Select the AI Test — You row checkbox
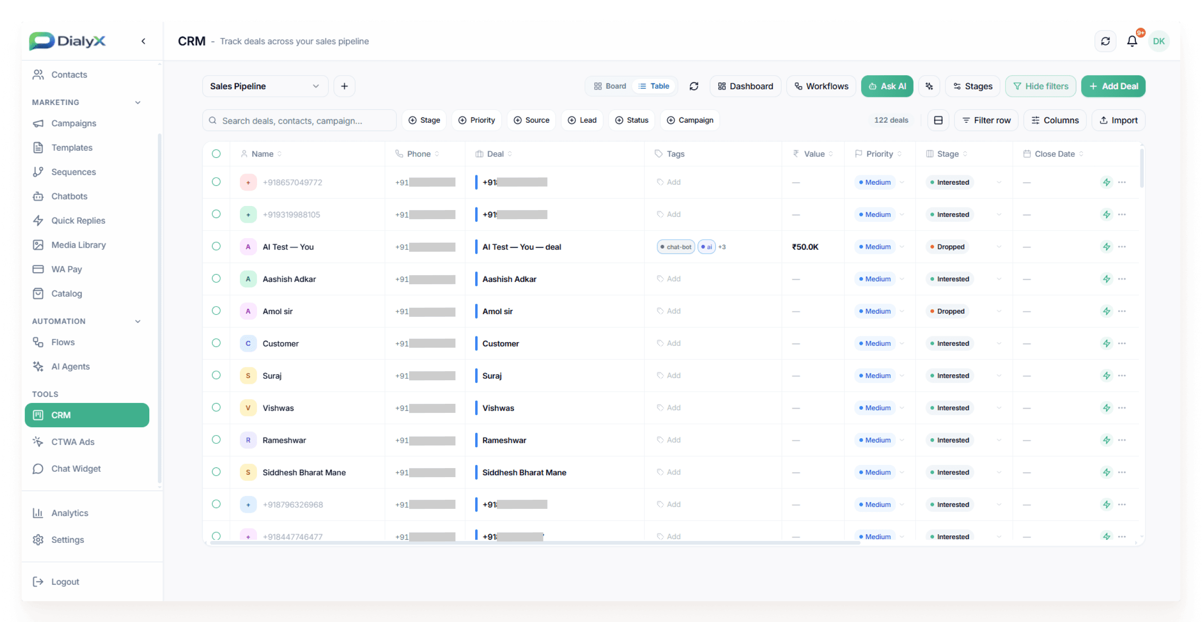 click(216, 246)
